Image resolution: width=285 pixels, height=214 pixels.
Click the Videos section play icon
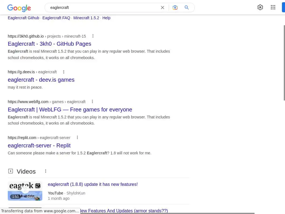11,171
